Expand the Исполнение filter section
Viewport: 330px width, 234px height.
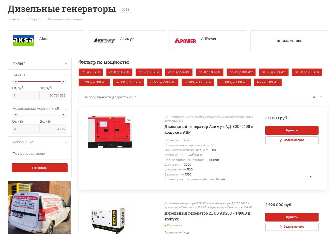point(40,142)
